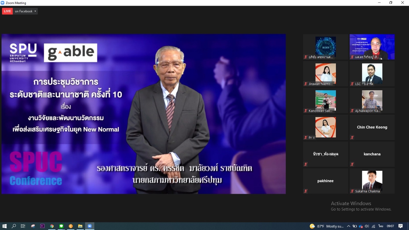Open Task View on the taskbar
The width and height of the screenshot is (409, 230).
coord(23,226)
